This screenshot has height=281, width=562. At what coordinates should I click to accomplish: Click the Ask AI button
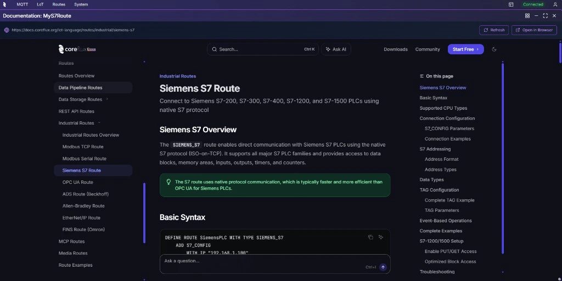[336, 49]
